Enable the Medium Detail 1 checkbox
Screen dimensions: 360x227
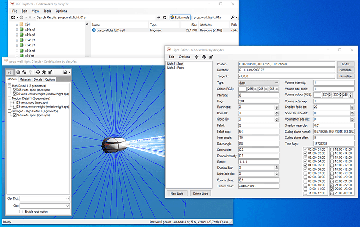point(9,98)
